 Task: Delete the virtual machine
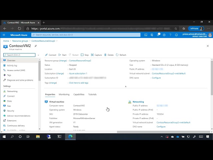109,55
